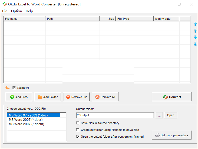This screenshot has height=149, width=198.
Task: Select MS Word 97 - 2003 (*.doc) output type
Action: 34,115
